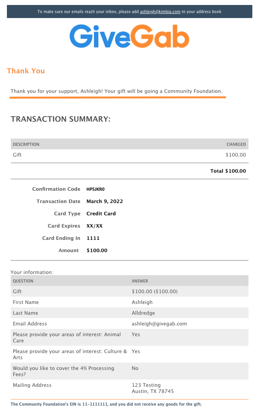
Task: Click the last name Alldredge
Action: [143, 313]
